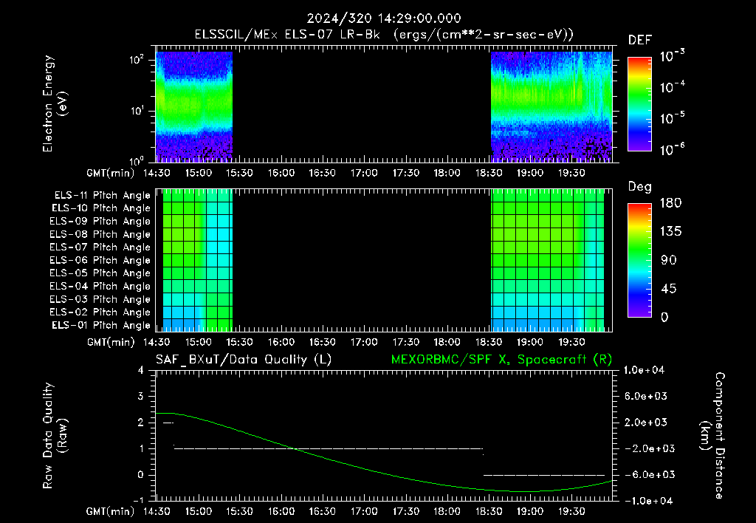Click the 135 value on the Deg scale

(670, 232)
